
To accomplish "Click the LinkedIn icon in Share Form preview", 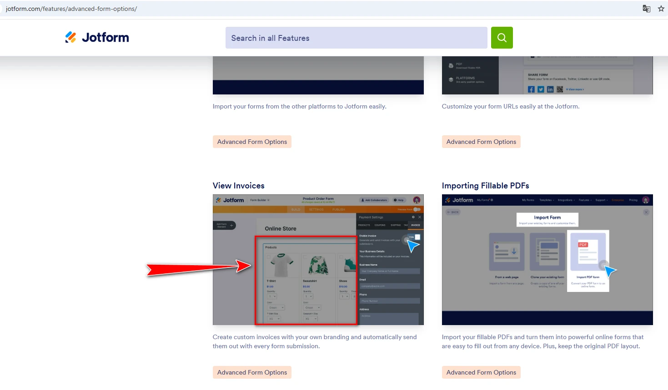I will click(x=550, y=89).
